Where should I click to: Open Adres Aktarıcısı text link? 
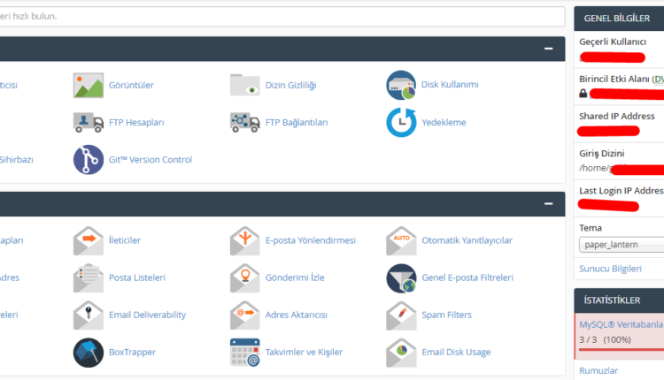(x=296, y=315)
